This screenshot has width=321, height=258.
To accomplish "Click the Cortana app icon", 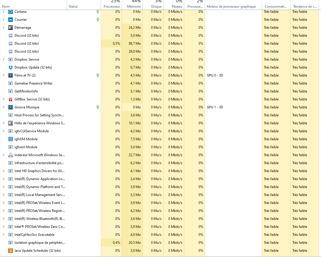I will (x=11, y=12).
